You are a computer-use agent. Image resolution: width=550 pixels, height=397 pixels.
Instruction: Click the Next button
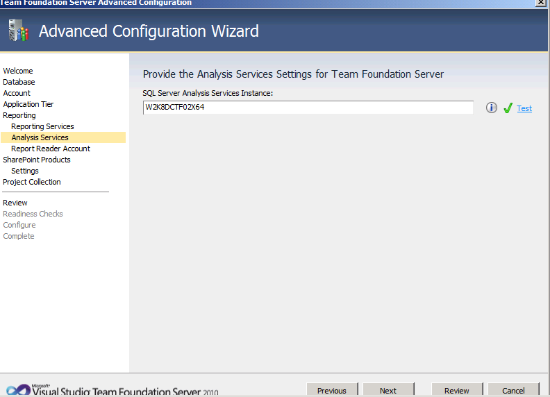pos(388,390)
